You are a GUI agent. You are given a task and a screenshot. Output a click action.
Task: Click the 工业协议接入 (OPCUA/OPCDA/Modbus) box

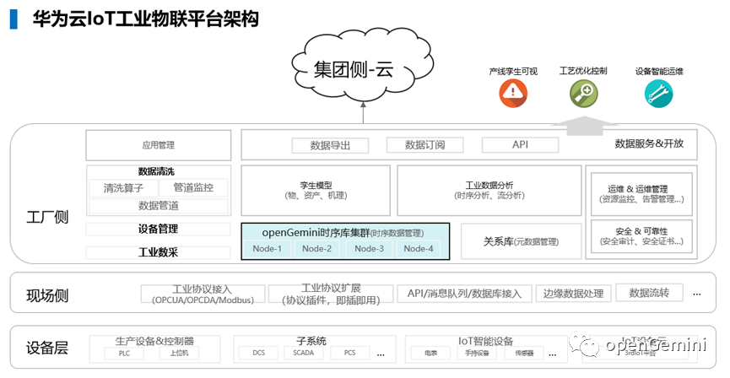[x=203, y=294]
